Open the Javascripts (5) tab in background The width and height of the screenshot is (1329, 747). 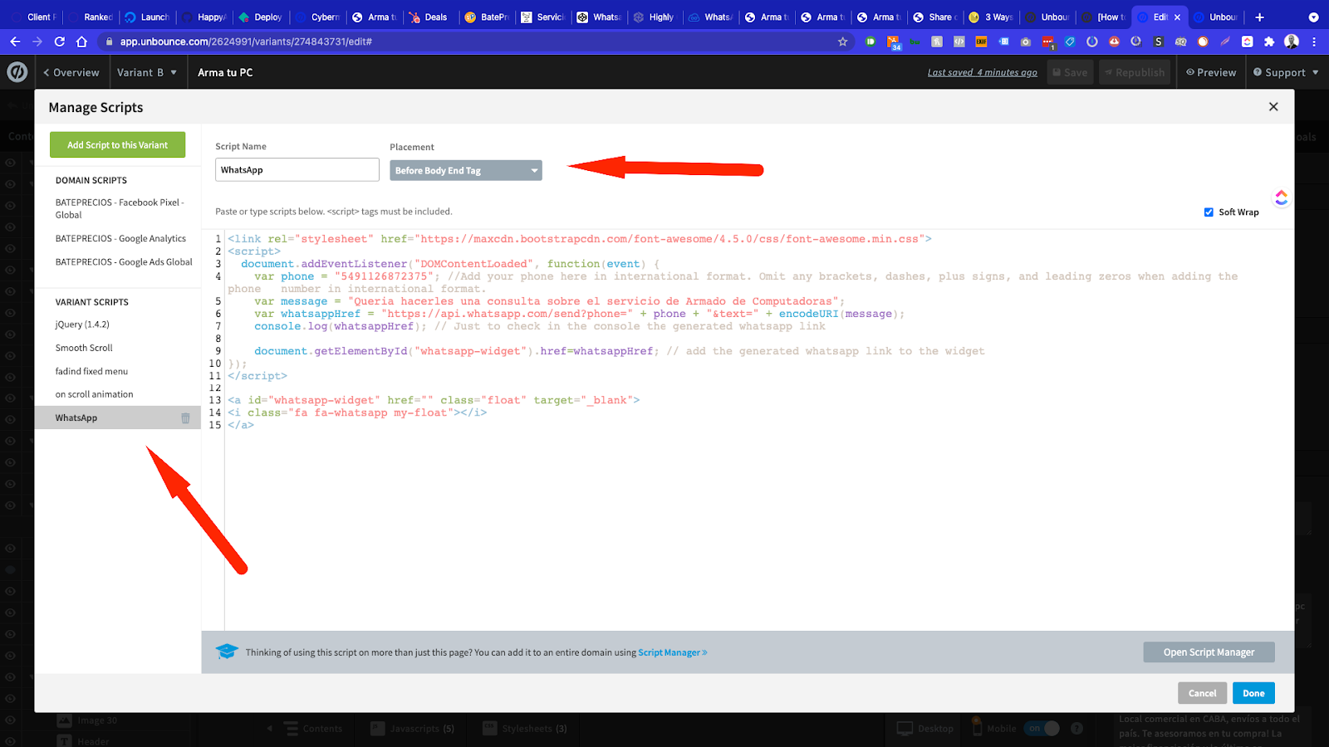tap(412, 729)
